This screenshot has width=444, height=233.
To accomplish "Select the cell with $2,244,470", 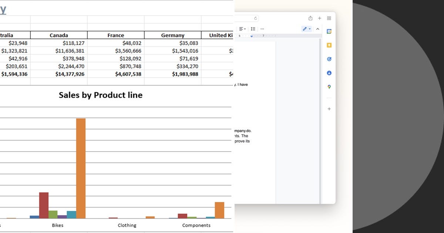I will [59, 66].
